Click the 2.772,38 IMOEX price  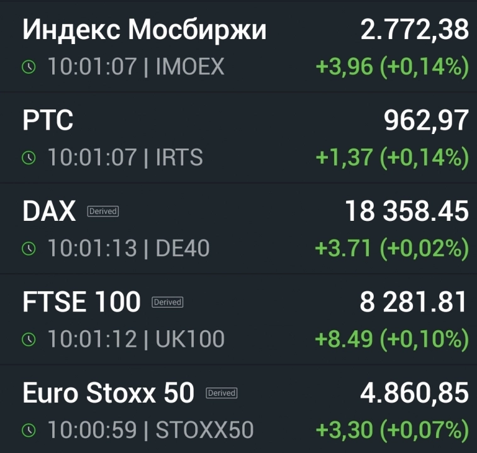coord(415,30)
